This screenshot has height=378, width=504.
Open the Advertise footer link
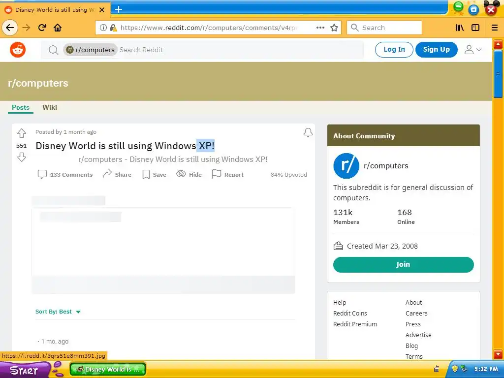coord(418,335)
